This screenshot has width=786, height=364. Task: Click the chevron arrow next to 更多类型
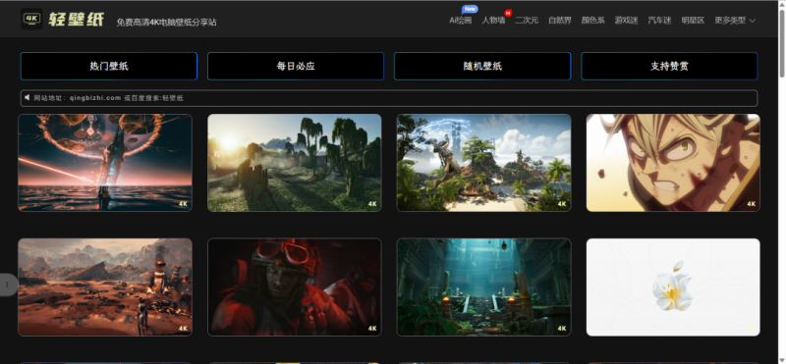[752, 21]
